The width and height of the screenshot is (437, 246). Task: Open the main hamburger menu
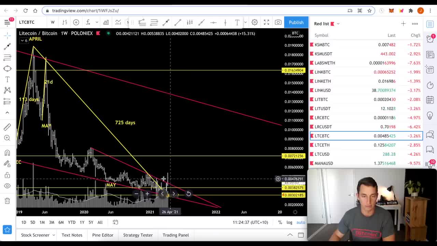7,23
